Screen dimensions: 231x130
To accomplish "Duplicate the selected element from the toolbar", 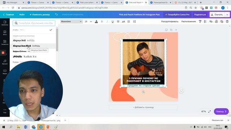I will pyautogui.click(x=222, y=22).
